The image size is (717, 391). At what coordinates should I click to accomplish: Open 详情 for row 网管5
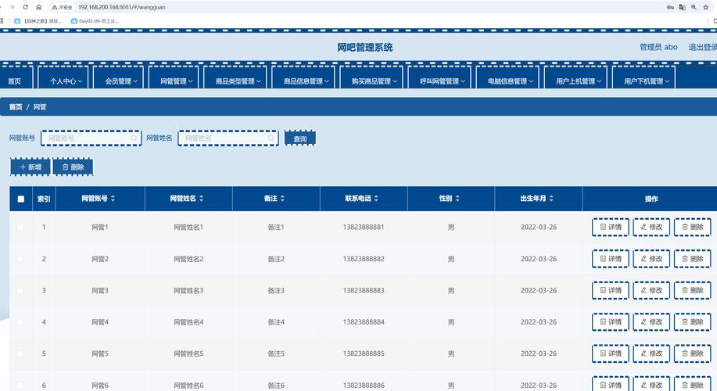pos(611,353)
